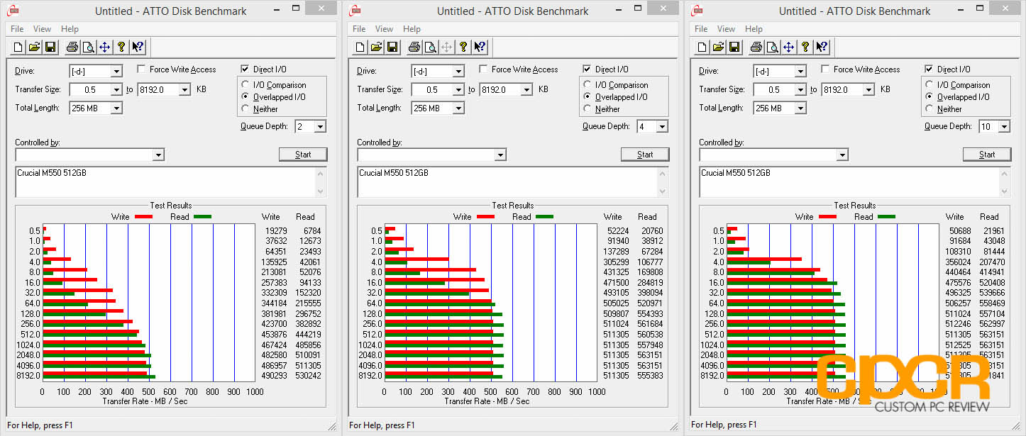Uncheck Direct I/O in left window

(245, 69)
